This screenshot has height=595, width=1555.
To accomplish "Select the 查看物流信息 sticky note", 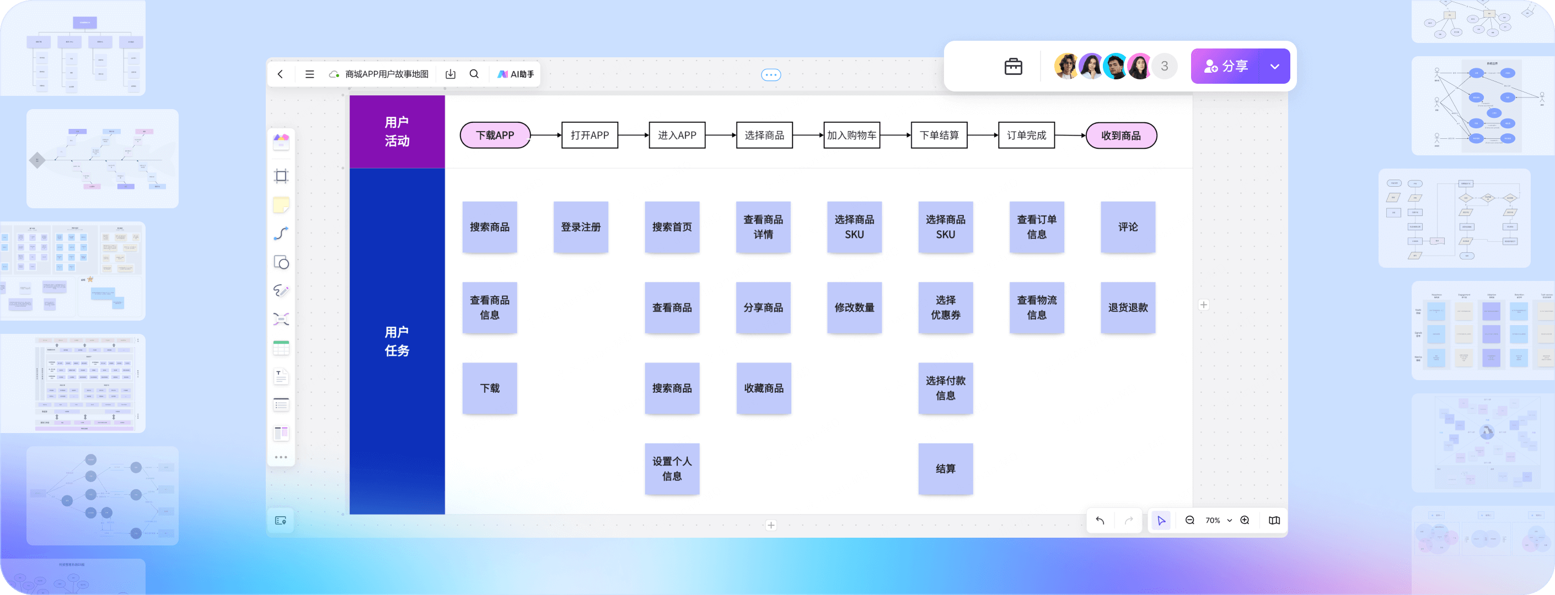I will coord(1037,307).
